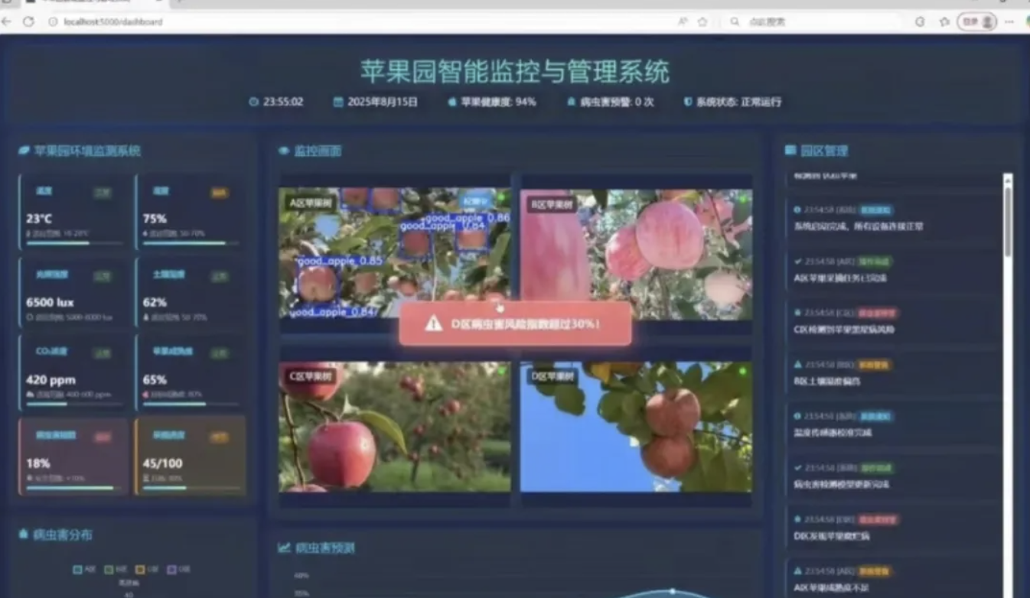Click the warning icon of B区土壤湿度偏高 entry
The image size is (1030, 598).
(797, 365)
